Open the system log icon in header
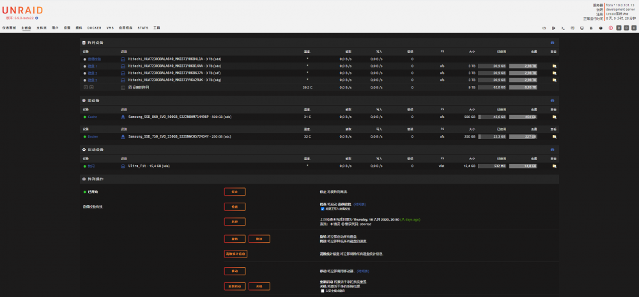 click(591, 28)
